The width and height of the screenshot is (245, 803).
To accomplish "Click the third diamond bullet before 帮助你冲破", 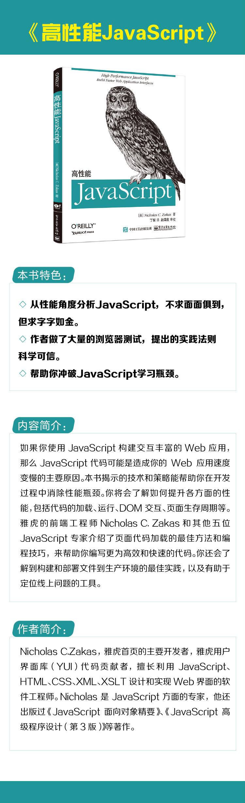I will tap(23, 373).
